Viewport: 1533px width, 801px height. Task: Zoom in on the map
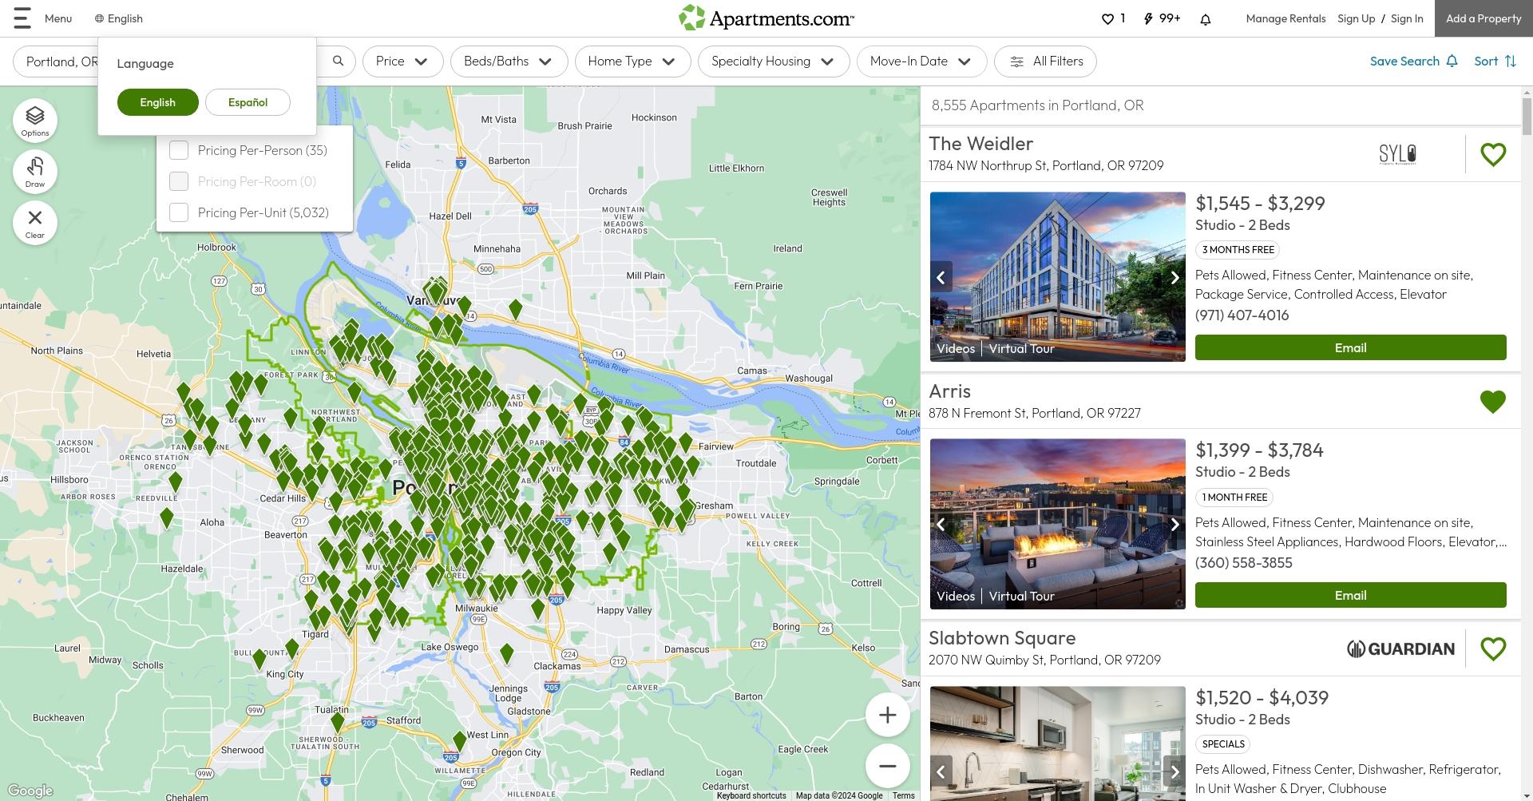888,715
